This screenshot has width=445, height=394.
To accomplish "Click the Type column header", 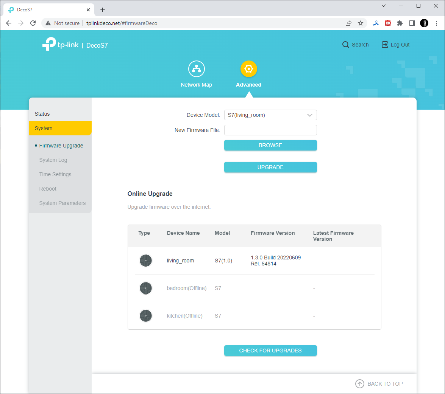I will (x=144, y=233).
